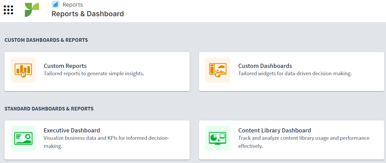Click the Content Library Dashboard monitor icon
386x163 pixels.
point(218,138)
